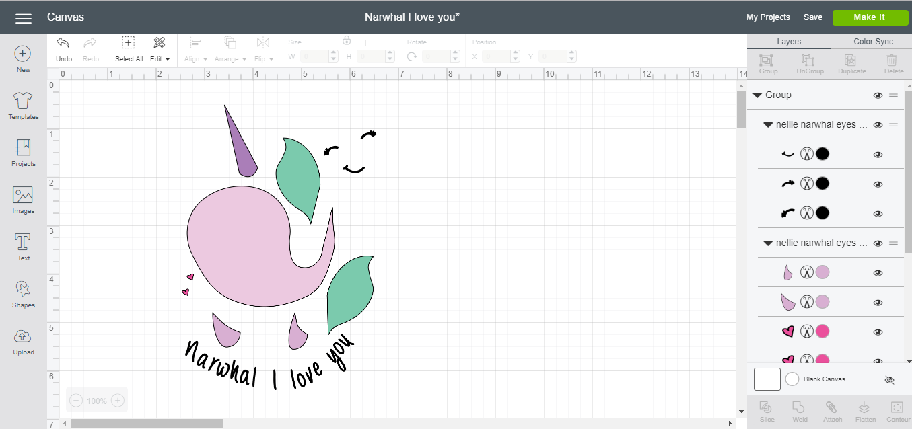Open the Templates panel

[x=22, y=106]
